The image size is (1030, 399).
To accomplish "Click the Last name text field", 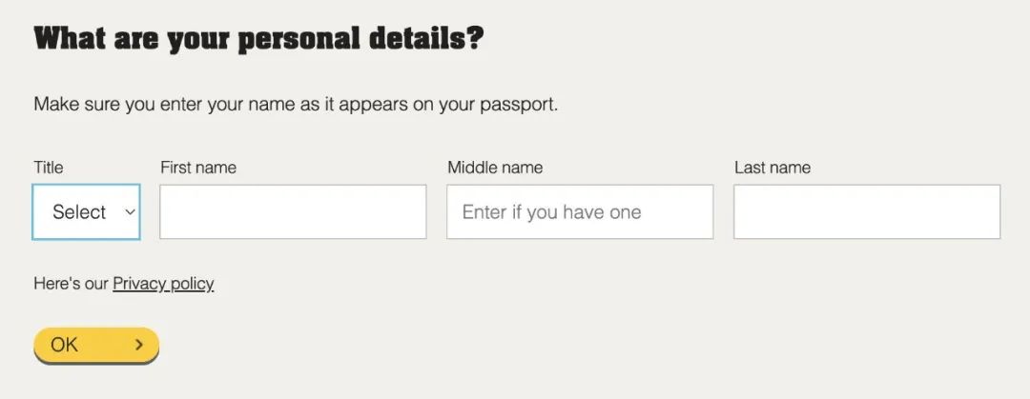I will click(x=867, y=212).
